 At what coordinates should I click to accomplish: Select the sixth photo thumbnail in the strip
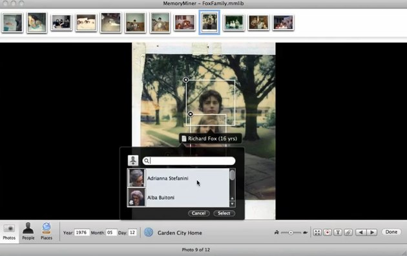(x=135, y=23)
